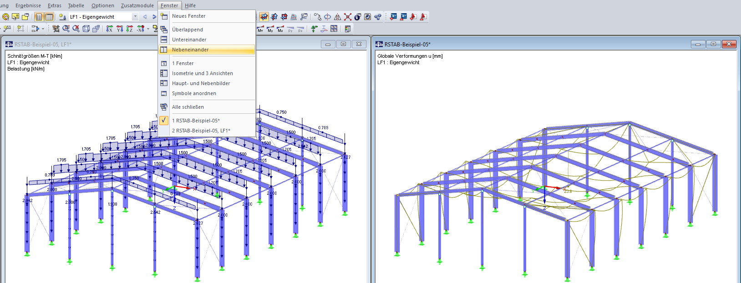
Task: Open the Optionen menu
Action: tap(103, 5)
